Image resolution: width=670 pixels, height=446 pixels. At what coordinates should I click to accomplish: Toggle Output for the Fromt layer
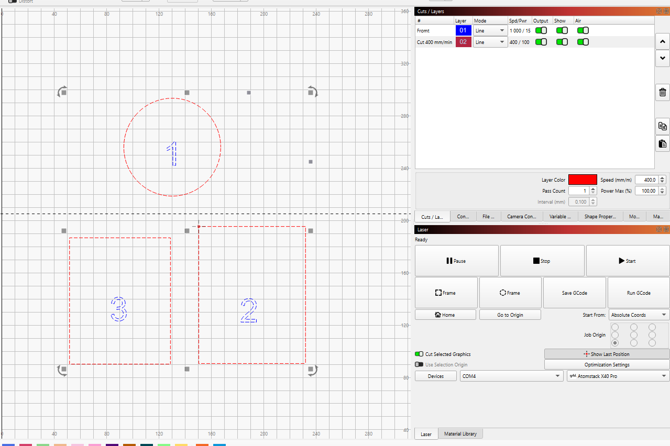(541, 30)
